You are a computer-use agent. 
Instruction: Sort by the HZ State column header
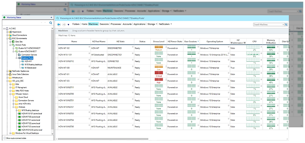pos(121,41)
